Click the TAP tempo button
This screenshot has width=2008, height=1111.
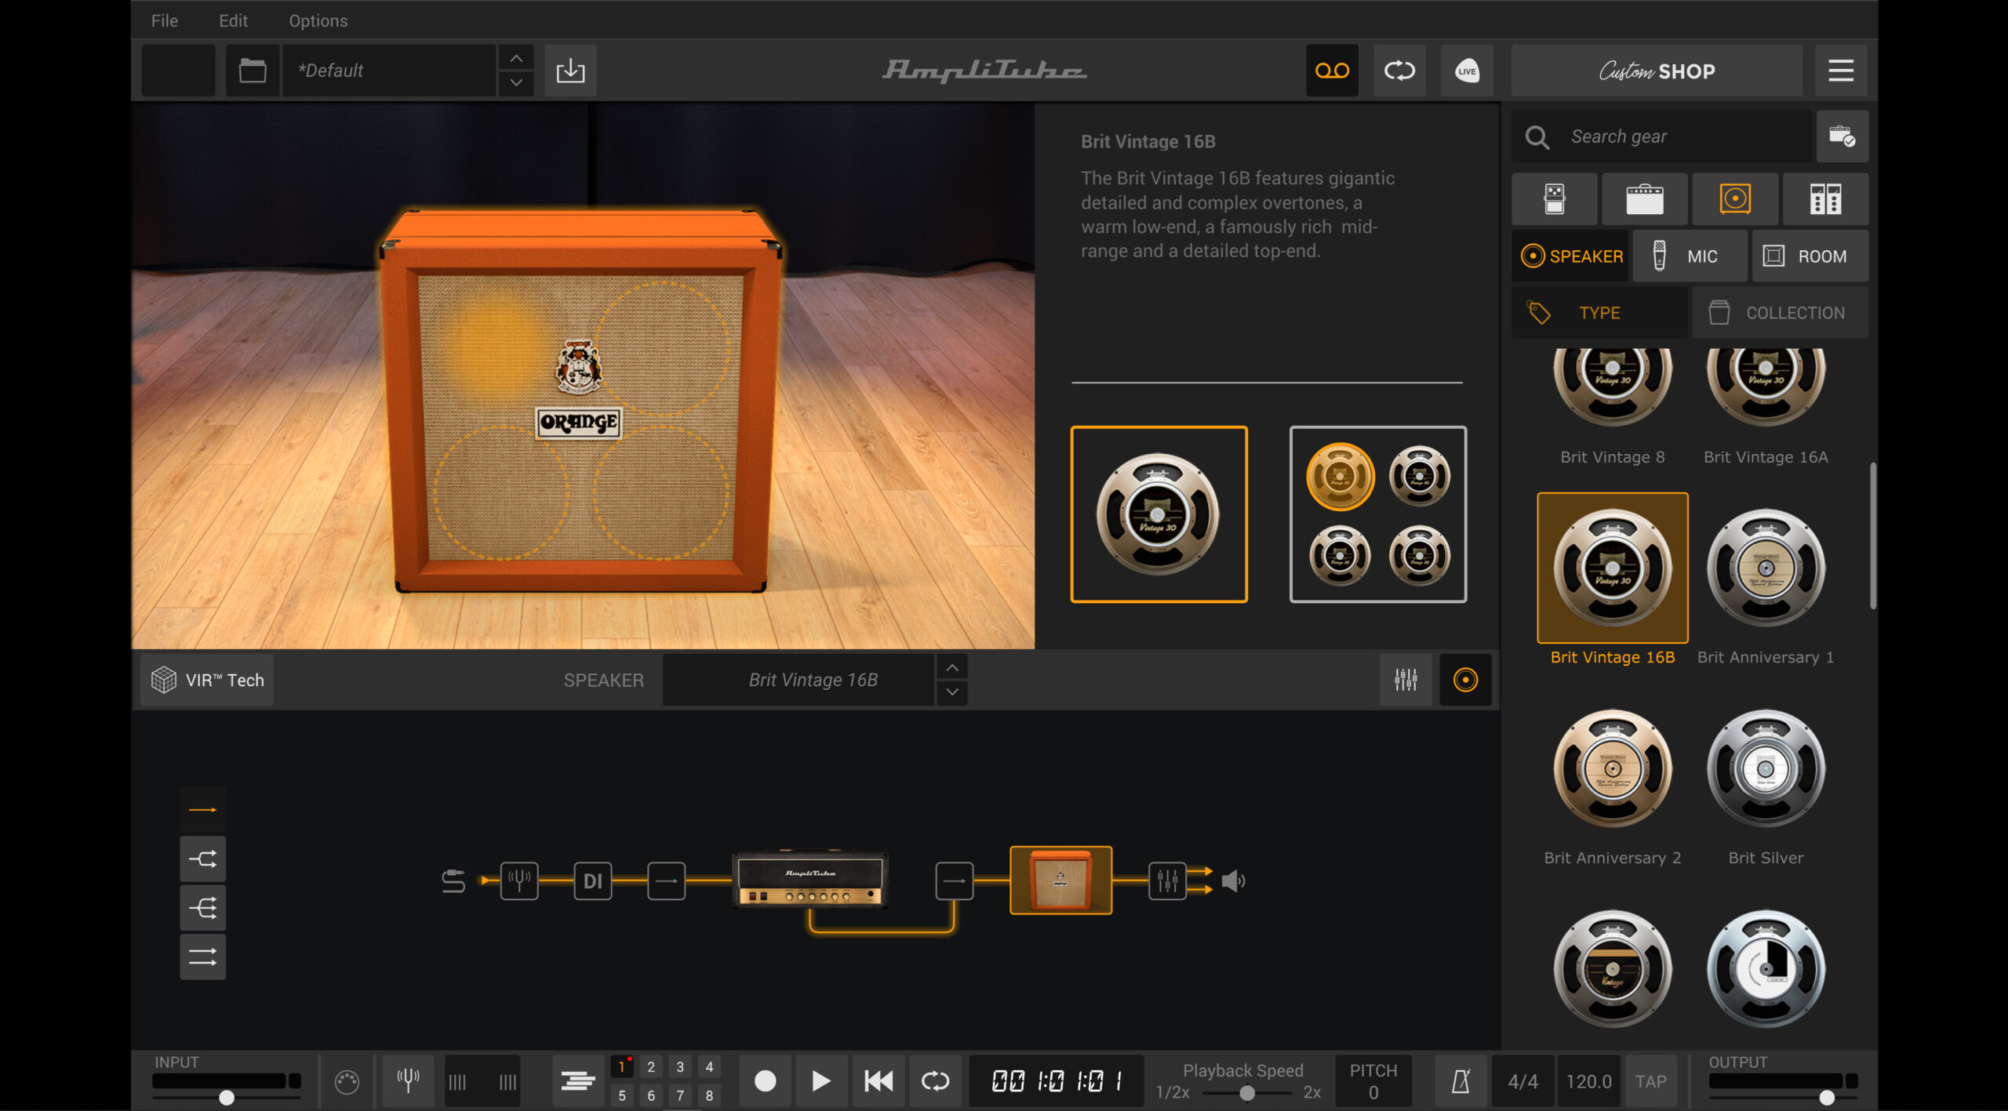point(1650,1081)
